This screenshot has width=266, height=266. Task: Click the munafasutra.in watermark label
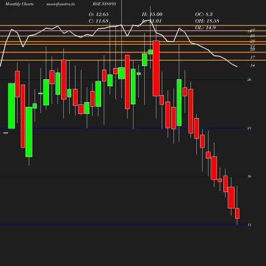(x=61, y=4)
